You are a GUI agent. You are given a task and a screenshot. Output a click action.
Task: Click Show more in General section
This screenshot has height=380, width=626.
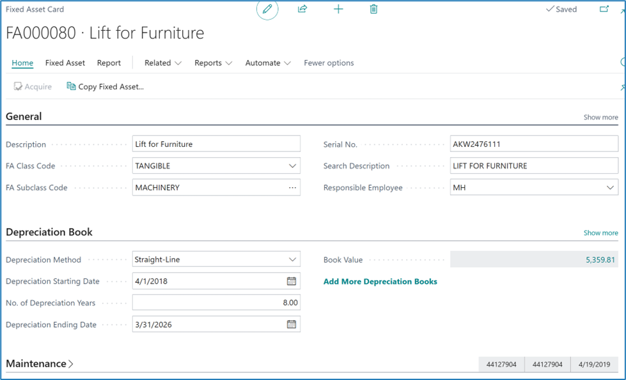pyautogui.click(x=600, y=118)
